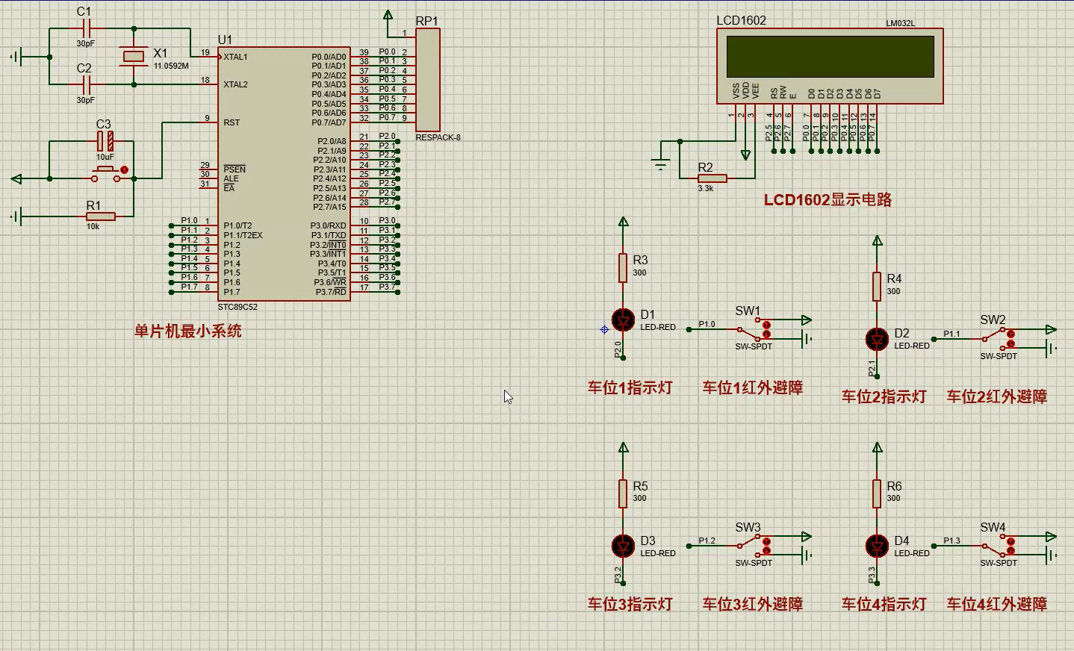Select the 10k resistor R1
The width and height of the screenshot is (1074, 651).
[x=100, y=217]
